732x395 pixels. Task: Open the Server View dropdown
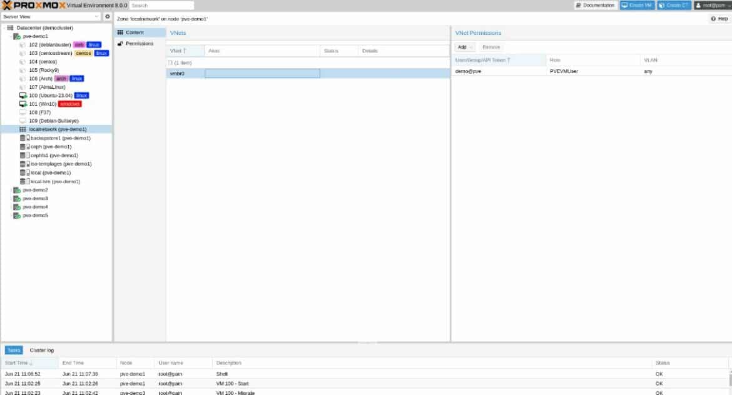(51, 16)
